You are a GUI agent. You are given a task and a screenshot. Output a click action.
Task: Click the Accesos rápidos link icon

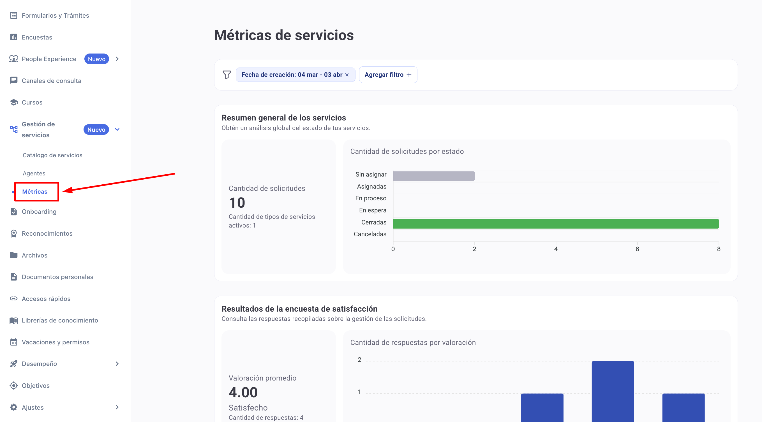pos(14,298)
